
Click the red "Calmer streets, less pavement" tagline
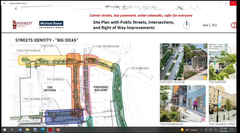click(x=141, y=16)
